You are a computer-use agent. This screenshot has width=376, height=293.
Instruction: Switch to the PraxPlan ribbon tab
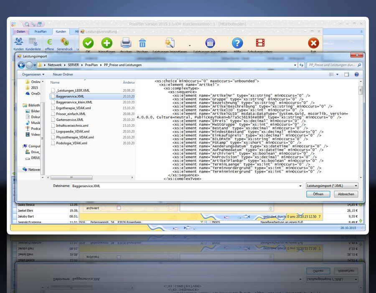point(40,31)
